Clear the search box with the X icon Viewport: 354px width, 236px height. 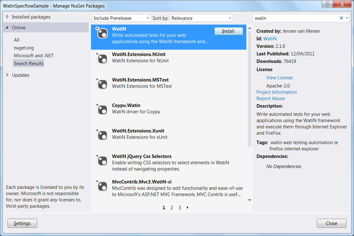coord(341,18)
